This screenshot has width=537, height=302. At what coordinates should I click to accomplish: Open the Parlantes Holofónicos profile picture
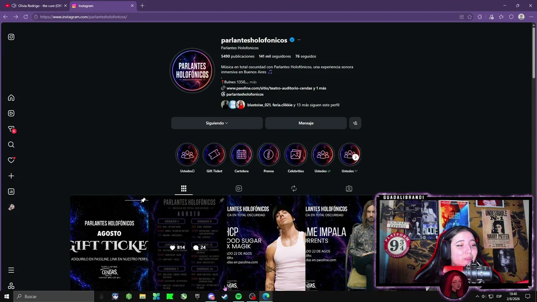tap(193, 70)
